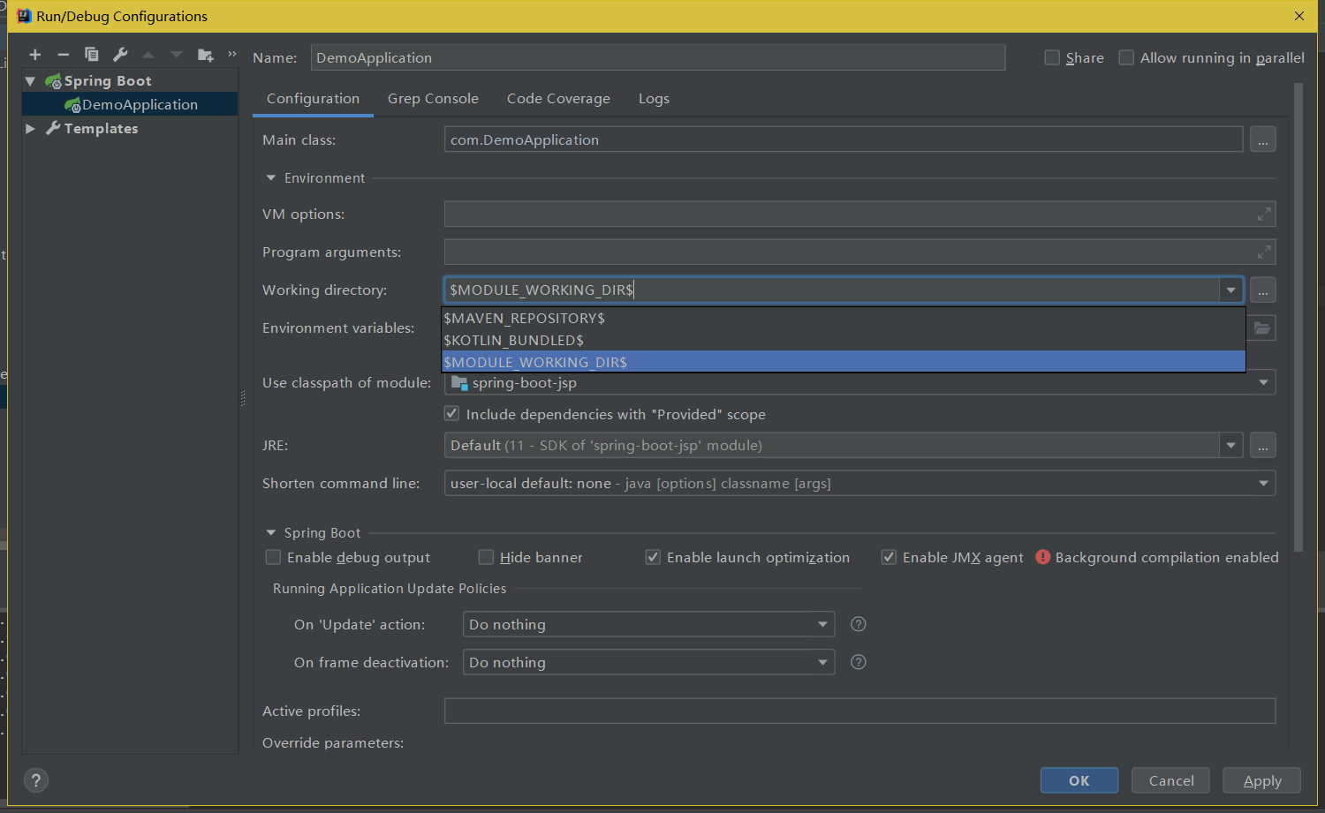Remove configuration with minus icon

tap(63, 55)
